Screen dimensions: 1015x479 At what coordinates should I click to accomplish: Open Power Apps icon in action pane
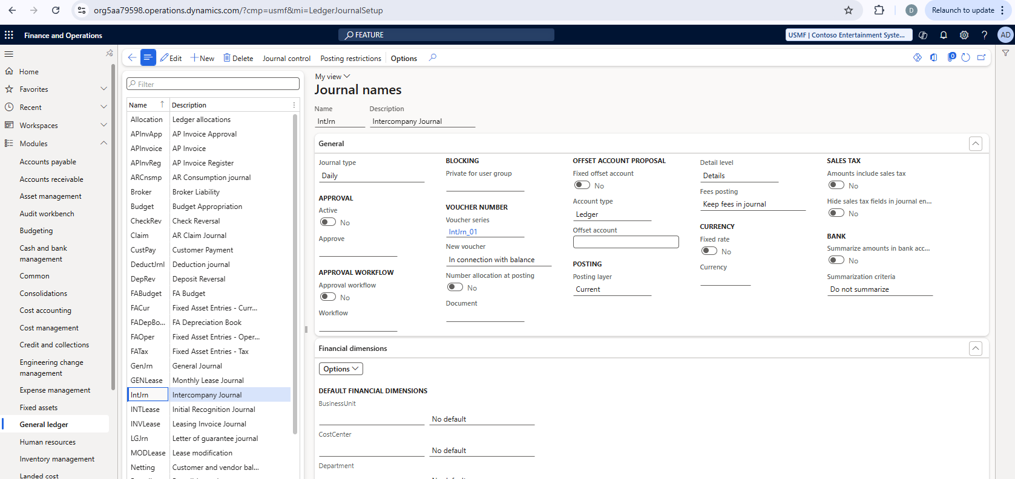click(918, 57)
